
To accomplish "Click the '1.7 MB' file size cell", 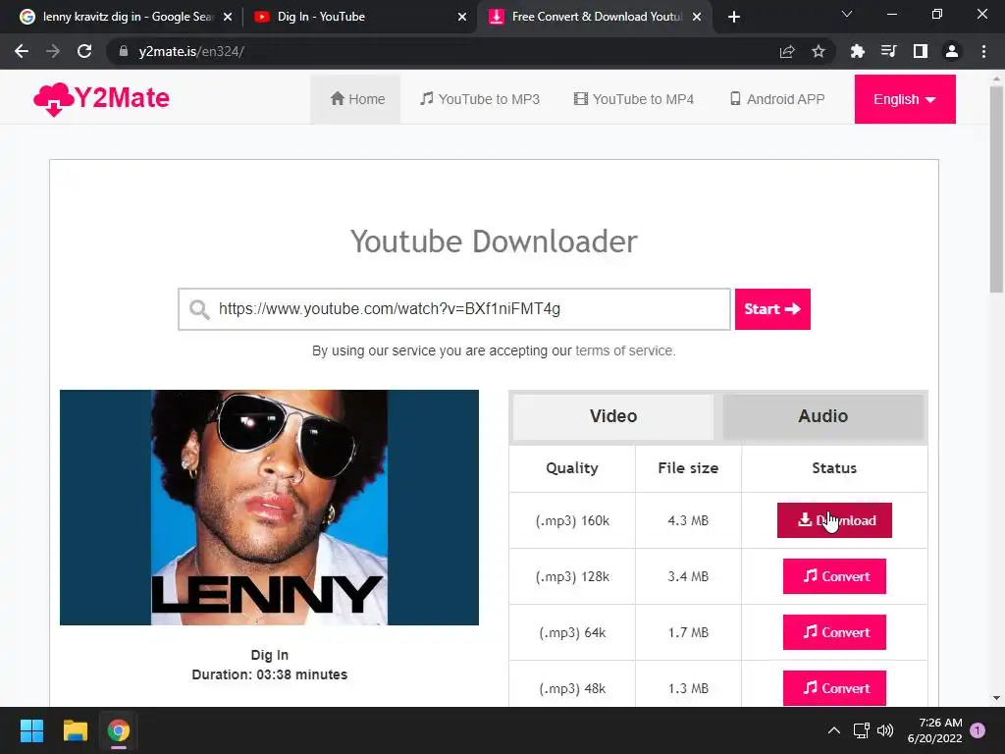I will point(688,632).
